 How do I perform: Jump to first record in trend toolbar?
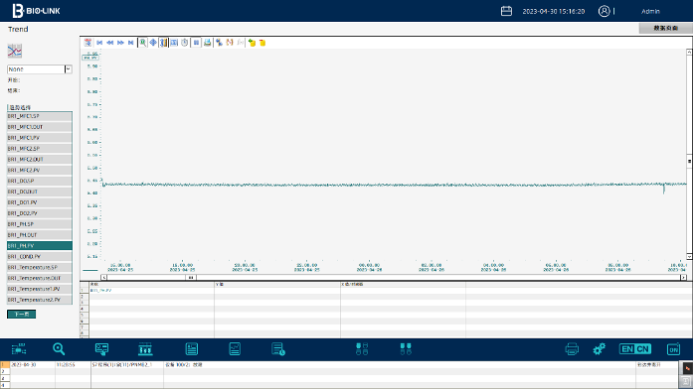point(99,43)
